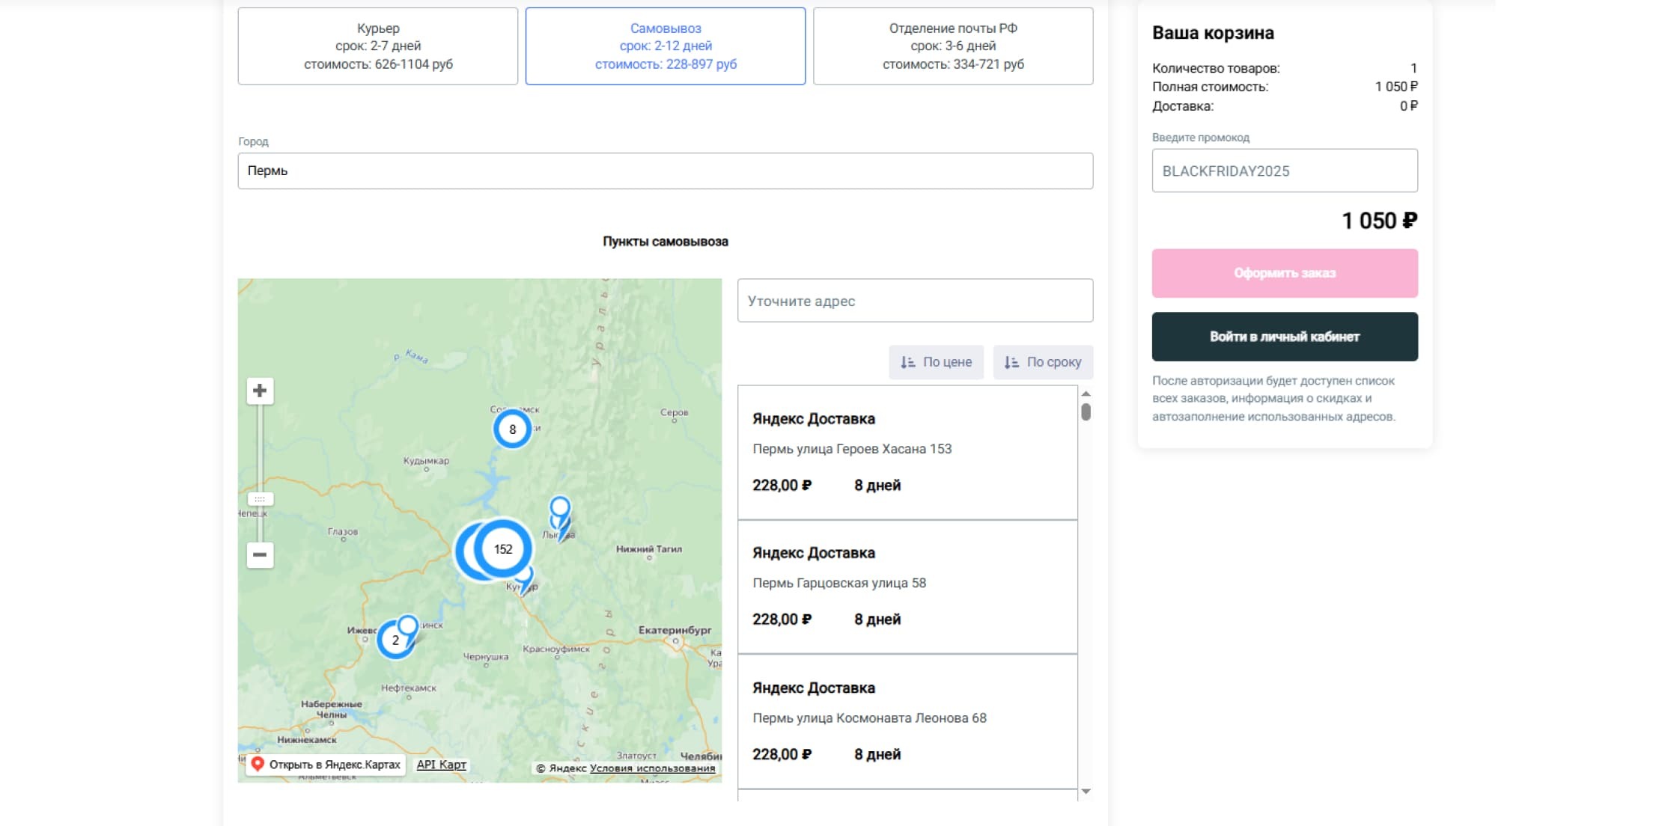Image resolution: width=1653 pixels, height=826 pixels.
Task: Choose pickup point Гарцовская улица 58
Action: coord(907,587)
